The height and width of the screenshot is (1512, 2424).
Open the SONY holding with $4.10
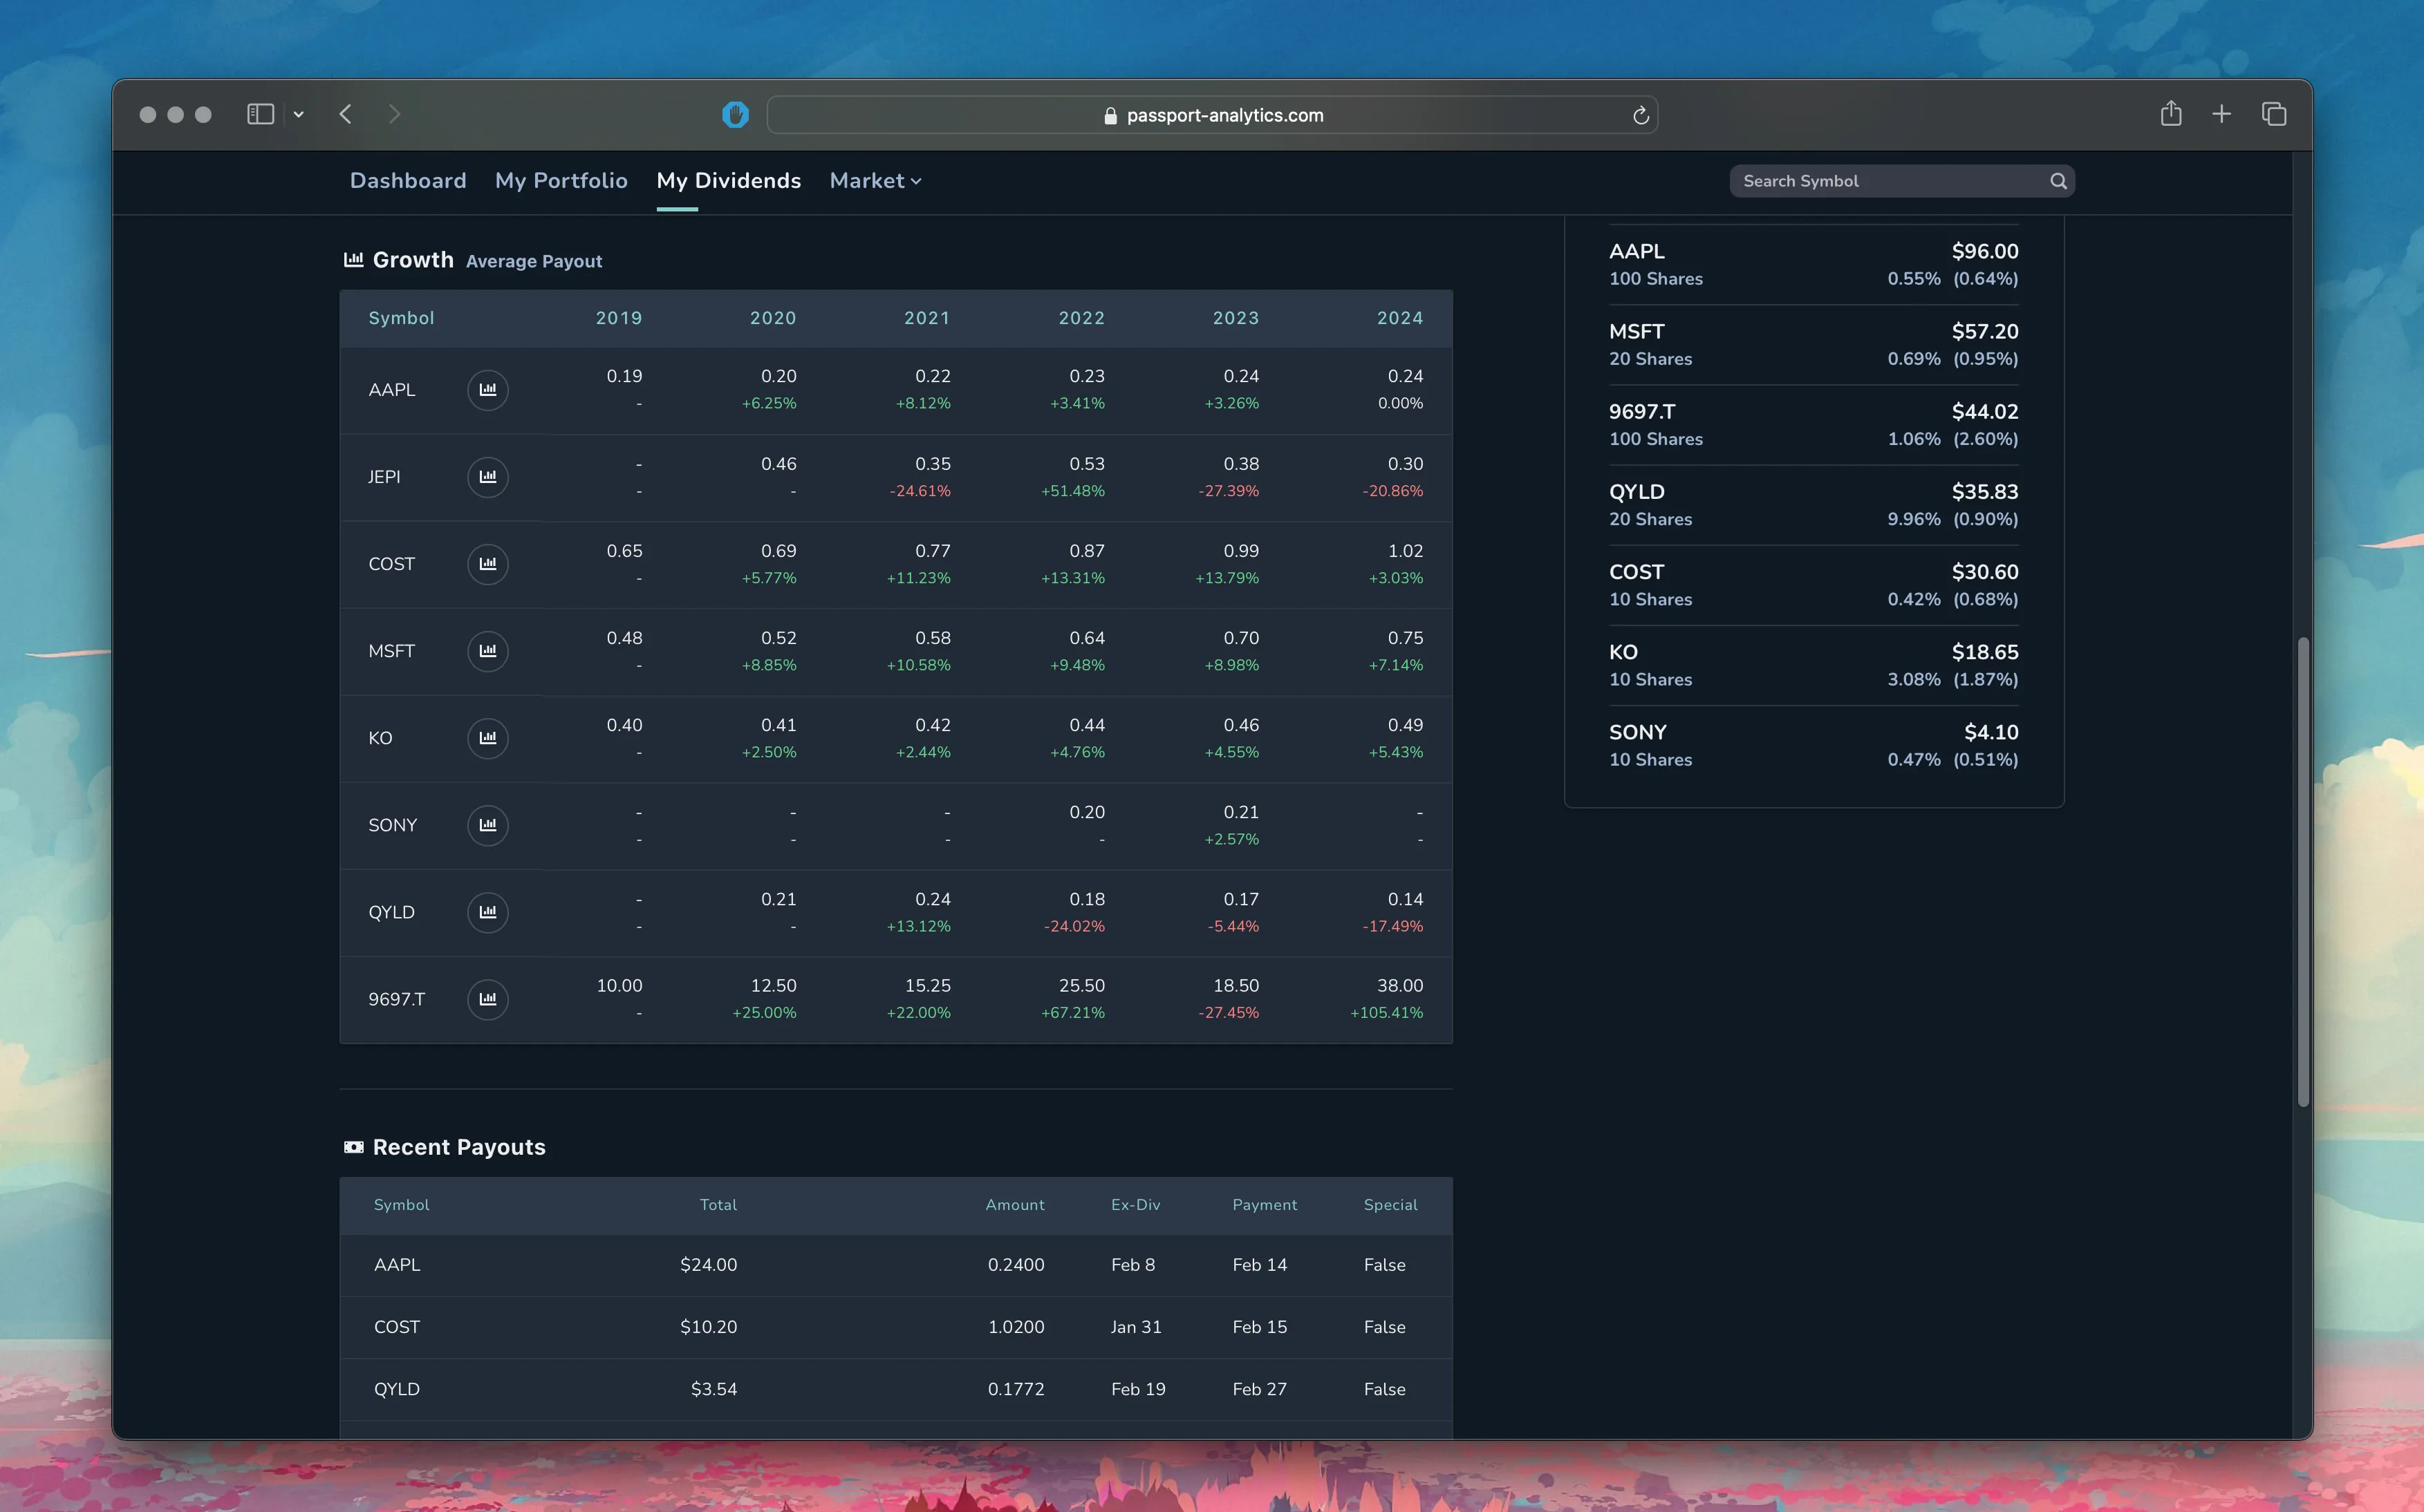(x=1813, y=745)
